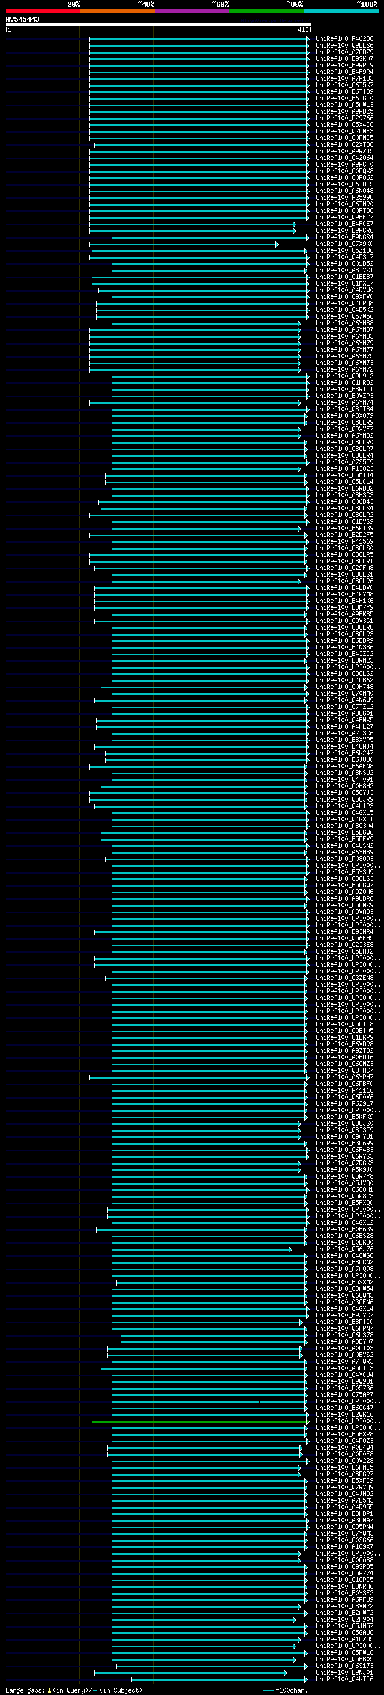Select hit label UniRef100_C6T5K7
Image resolution: width=384 pixels, height=1695 pixels.
click(x=344, y=85)
